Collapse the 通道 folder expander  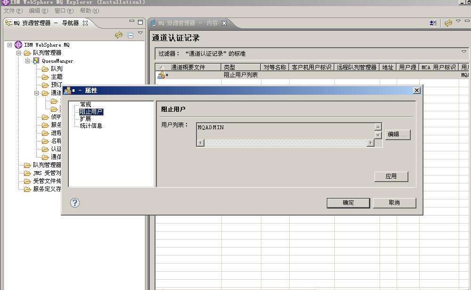pos(36,93)
